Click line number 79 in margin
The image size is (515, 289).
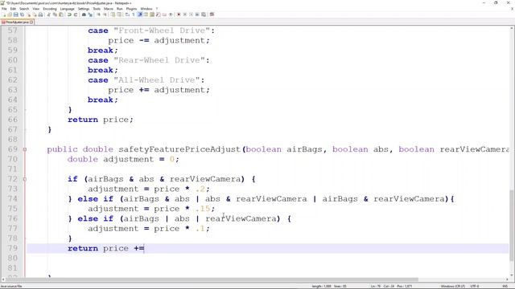(13, 248)
